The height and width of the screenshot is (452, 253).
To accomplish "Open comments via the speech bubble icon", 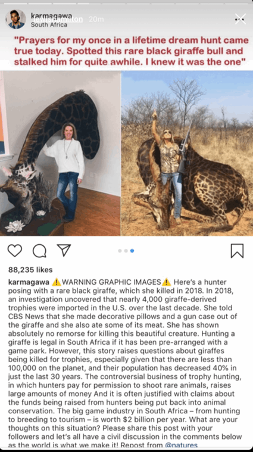I will click(39, 251).
